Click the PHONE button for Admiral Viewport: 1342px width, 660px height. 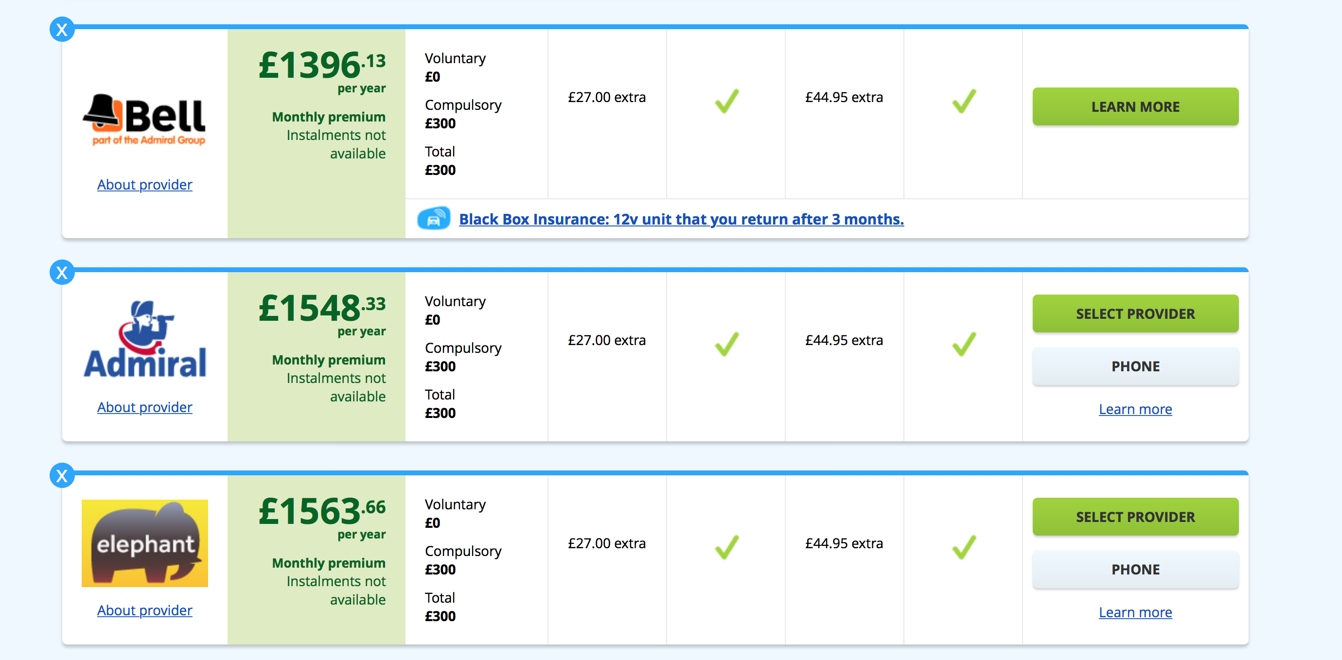click(1135, 366)
